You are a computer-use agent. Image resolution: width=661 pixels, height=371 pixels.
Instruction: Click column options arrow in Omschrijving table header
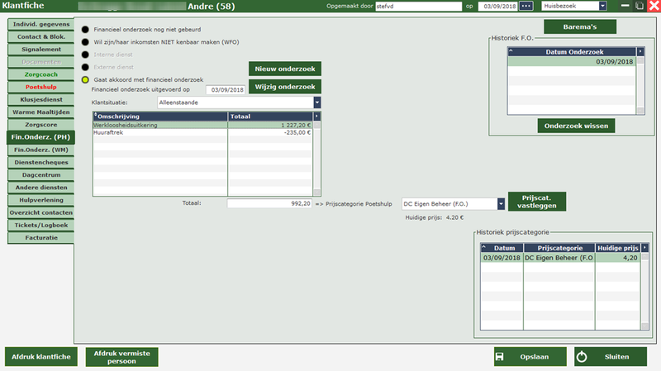pos(317,117)
